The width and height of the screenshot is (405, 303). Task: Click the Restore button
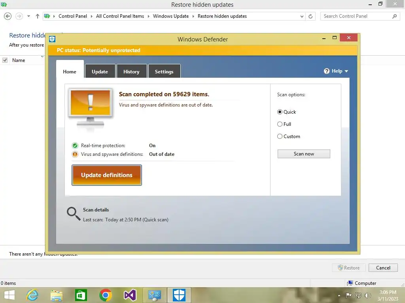point(349,268)
